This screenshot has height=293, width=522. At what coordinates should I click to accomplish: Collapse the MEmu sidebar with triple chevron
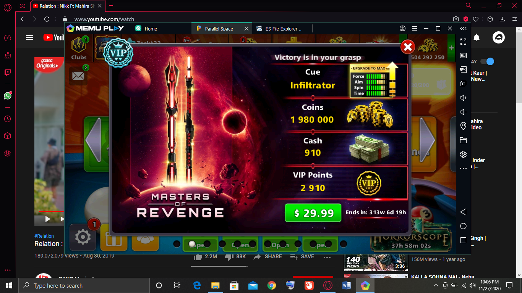463,29
